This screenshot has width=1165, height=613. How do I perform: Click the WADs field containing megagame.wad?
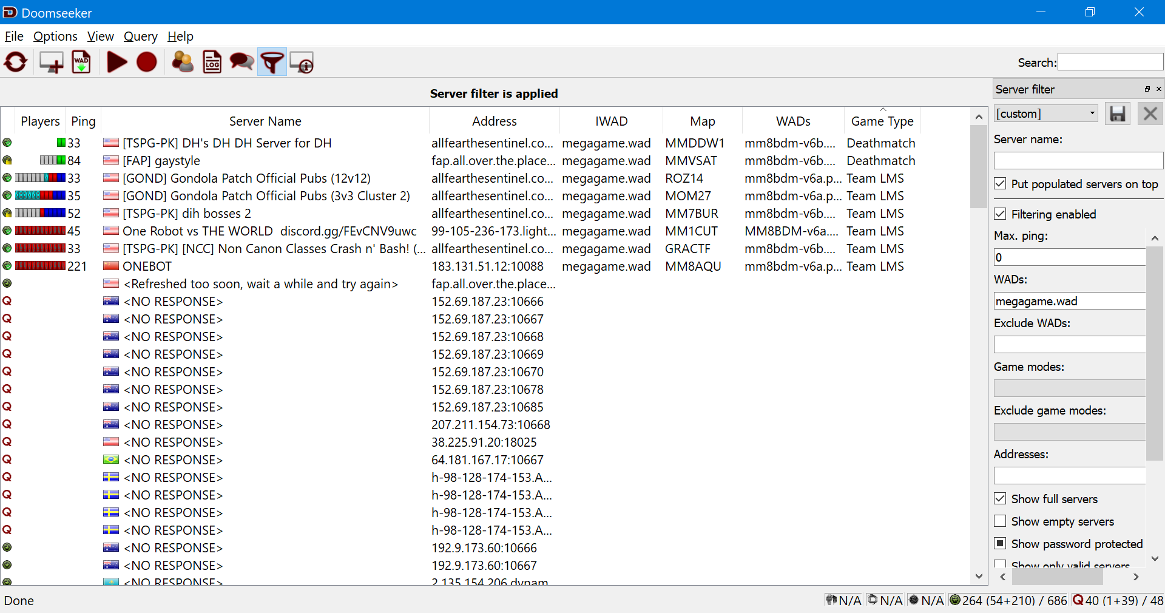click(x=1069, y=301)
